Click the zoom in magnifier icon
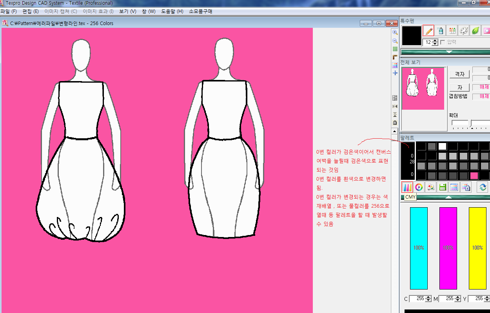The height and width of the screenshot is (313, 490). (x=395, y=33)
